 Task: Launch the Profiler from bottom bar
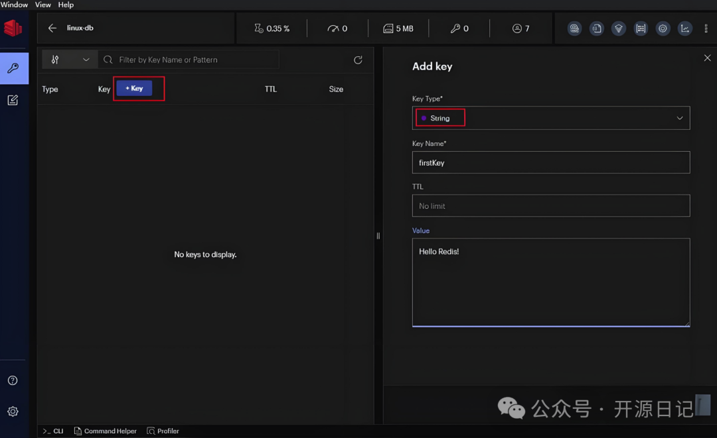tap(163, 431)
